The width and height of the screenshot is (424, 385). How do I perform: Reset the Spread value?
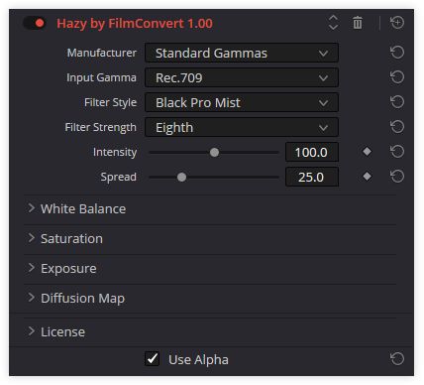[397, 177]
